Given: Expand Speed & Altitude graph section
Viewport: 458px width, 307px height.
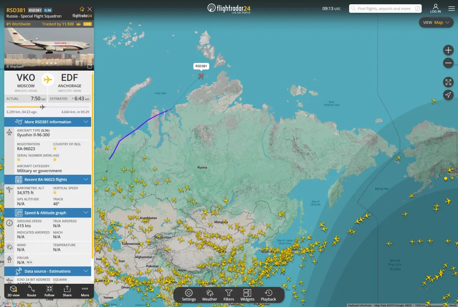Looking at the screenshot, I should point(48,213).
